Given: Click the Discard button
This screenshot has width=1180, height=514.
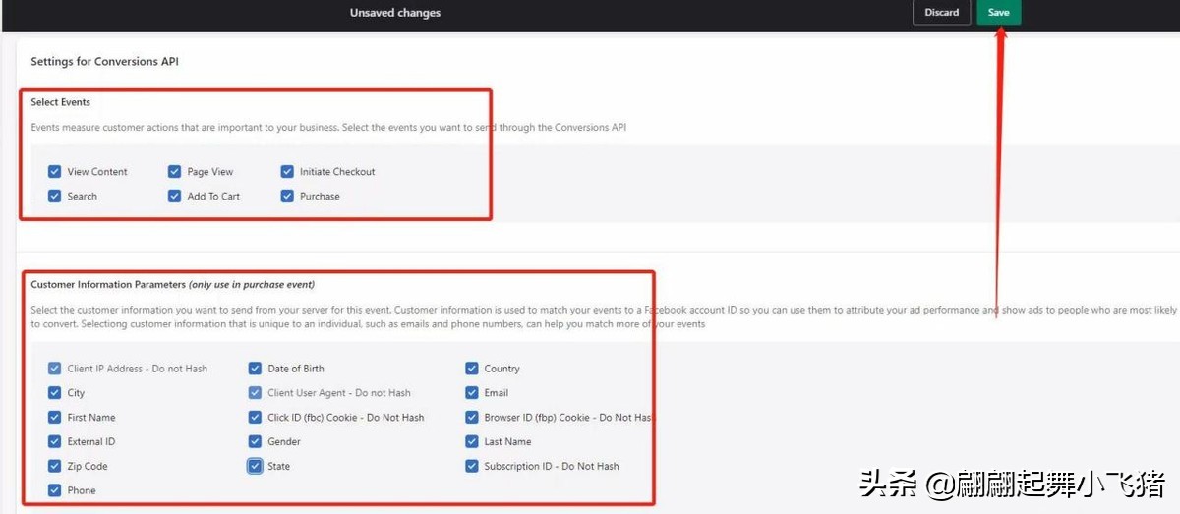Looking at the screenshot, I should tap(941, 13).
